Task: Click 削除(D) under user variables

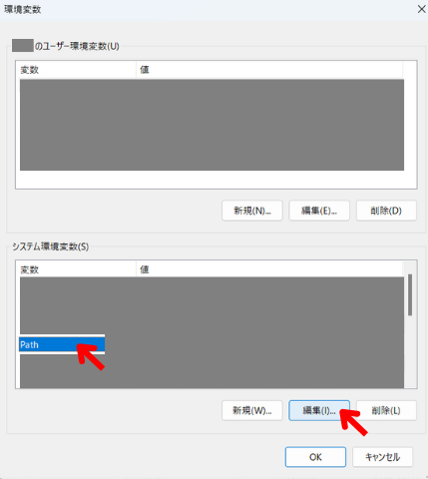Action: (386, 211)
